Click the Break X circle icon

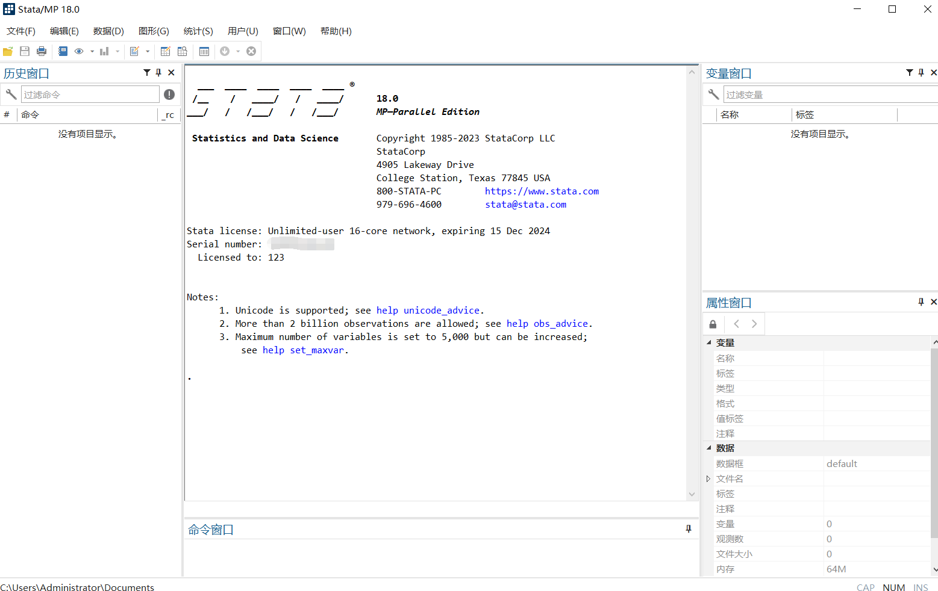pyautogui.click(x=251, y=52)
